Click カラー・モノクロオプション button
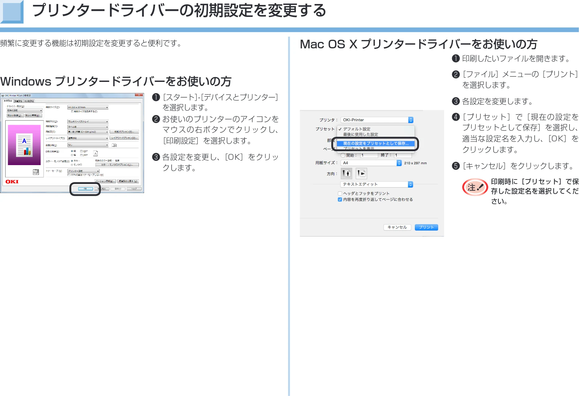The width and height of the screenshot is (579, 396). click(x=117, y=165)
